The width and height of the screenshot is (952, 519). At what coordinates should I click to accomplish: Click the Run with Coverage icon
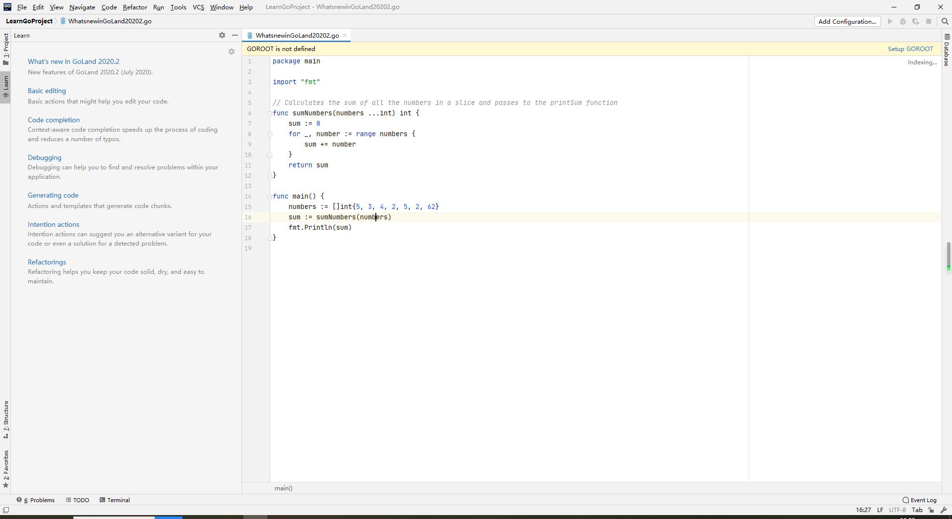pos(916,21)
